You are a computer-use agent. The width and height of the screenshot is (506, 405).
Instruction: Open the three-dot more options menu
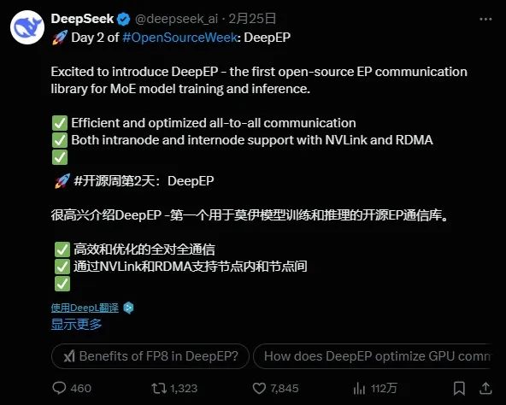[485, 19]
